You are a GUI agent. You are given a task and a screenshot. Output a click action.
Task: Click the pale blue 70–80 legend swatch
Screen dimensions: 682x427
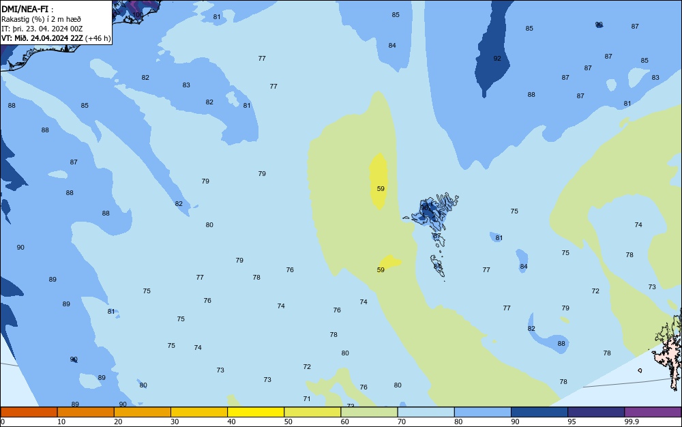(426, 412)
